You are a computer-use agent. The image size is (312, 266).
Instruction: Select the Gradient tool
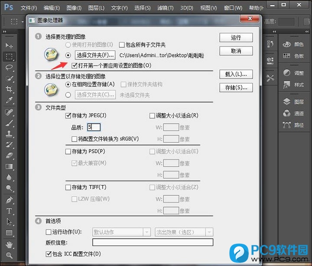point(9,166)
